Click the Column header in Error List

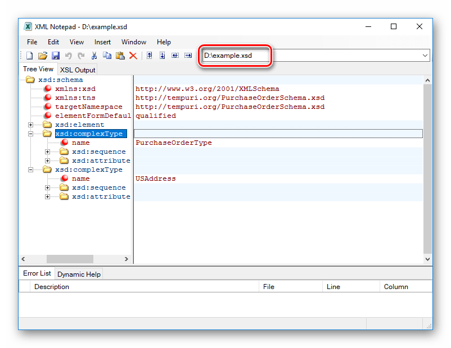click(x=406, y=287)
